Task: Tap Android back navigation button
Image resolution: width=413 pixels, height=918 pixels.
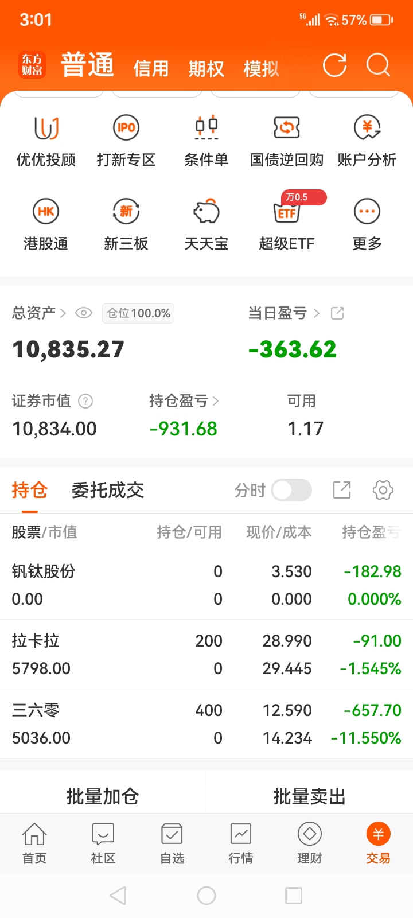Action: (x=118, y=895)
